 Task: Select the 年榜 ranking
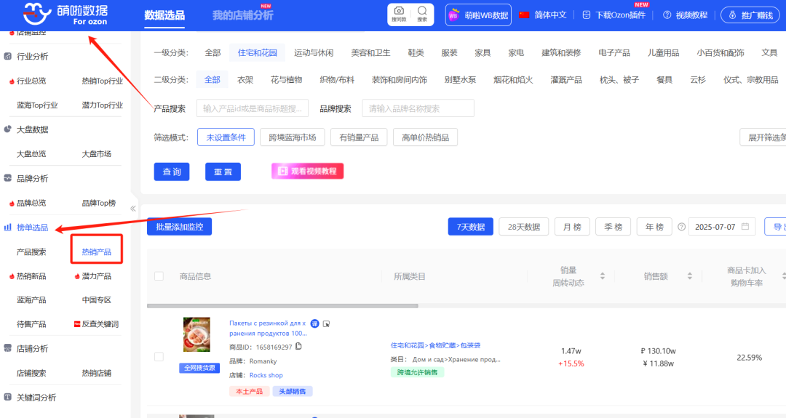point(655,227)
